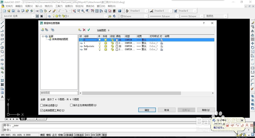The height and width of the screenshot is (138, 255).
Task: Click the New Layer icon in dialog
Action: [80, 30]
